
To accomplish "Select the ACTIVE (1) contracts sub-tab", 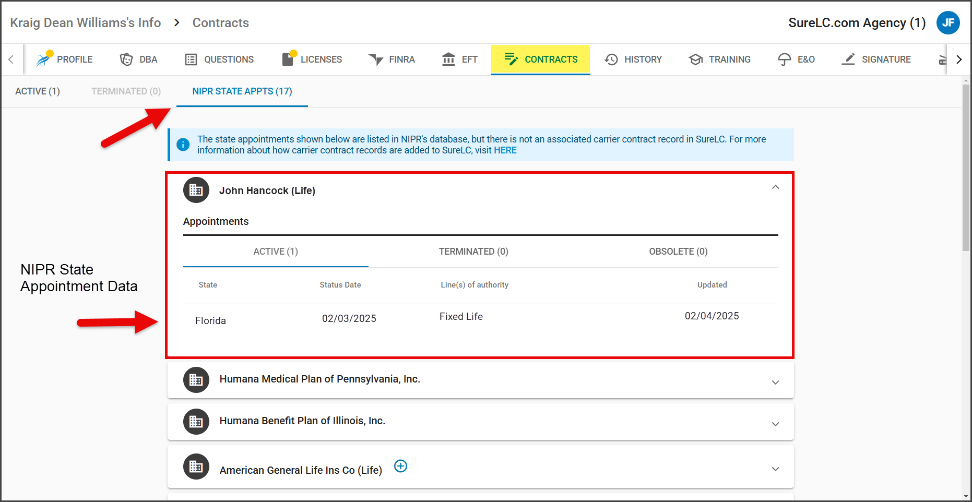I will click(x=38, y=91).
